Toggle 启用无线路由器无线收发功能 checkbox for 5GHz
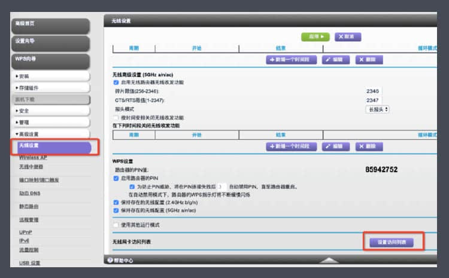This screenshot has width=449, height=278. [116, 83]
